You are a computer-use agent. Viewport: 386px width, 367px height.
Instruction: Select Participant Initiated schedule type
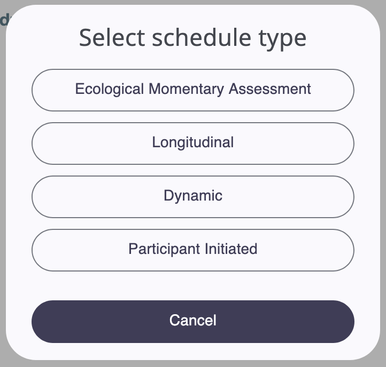(193, 250)
